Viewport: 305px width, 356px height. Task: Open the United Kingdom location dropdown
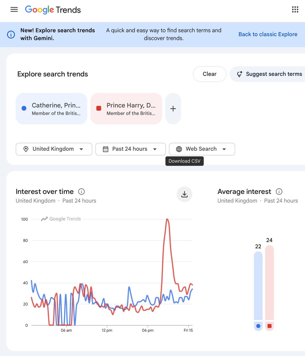point(54,149)
